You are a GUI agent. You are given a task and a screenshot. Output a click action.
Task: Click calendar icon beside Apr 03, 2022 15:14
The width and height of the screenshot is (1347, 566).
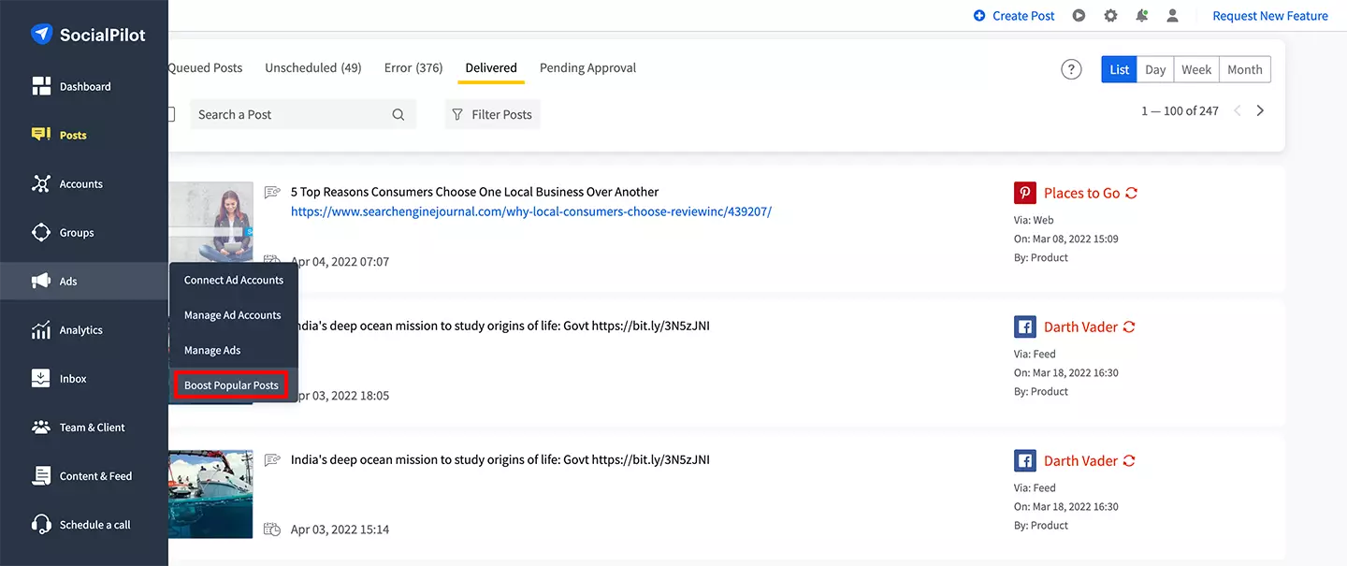272,530
